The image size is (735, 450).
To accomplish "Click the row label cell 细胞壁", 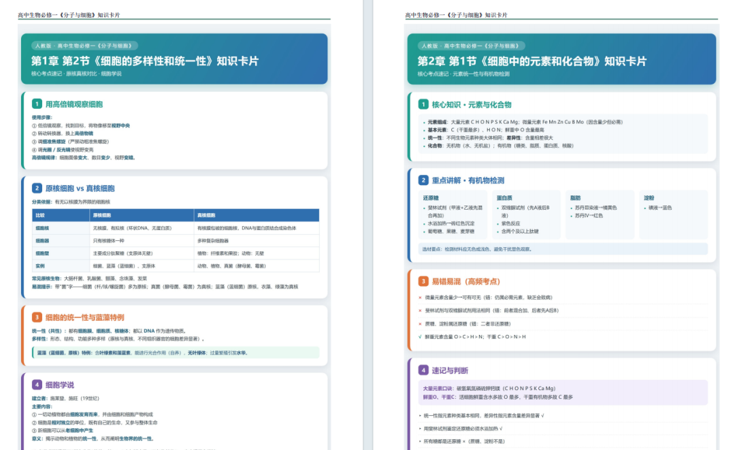I will pyautogui.click(x=61, y=253).
